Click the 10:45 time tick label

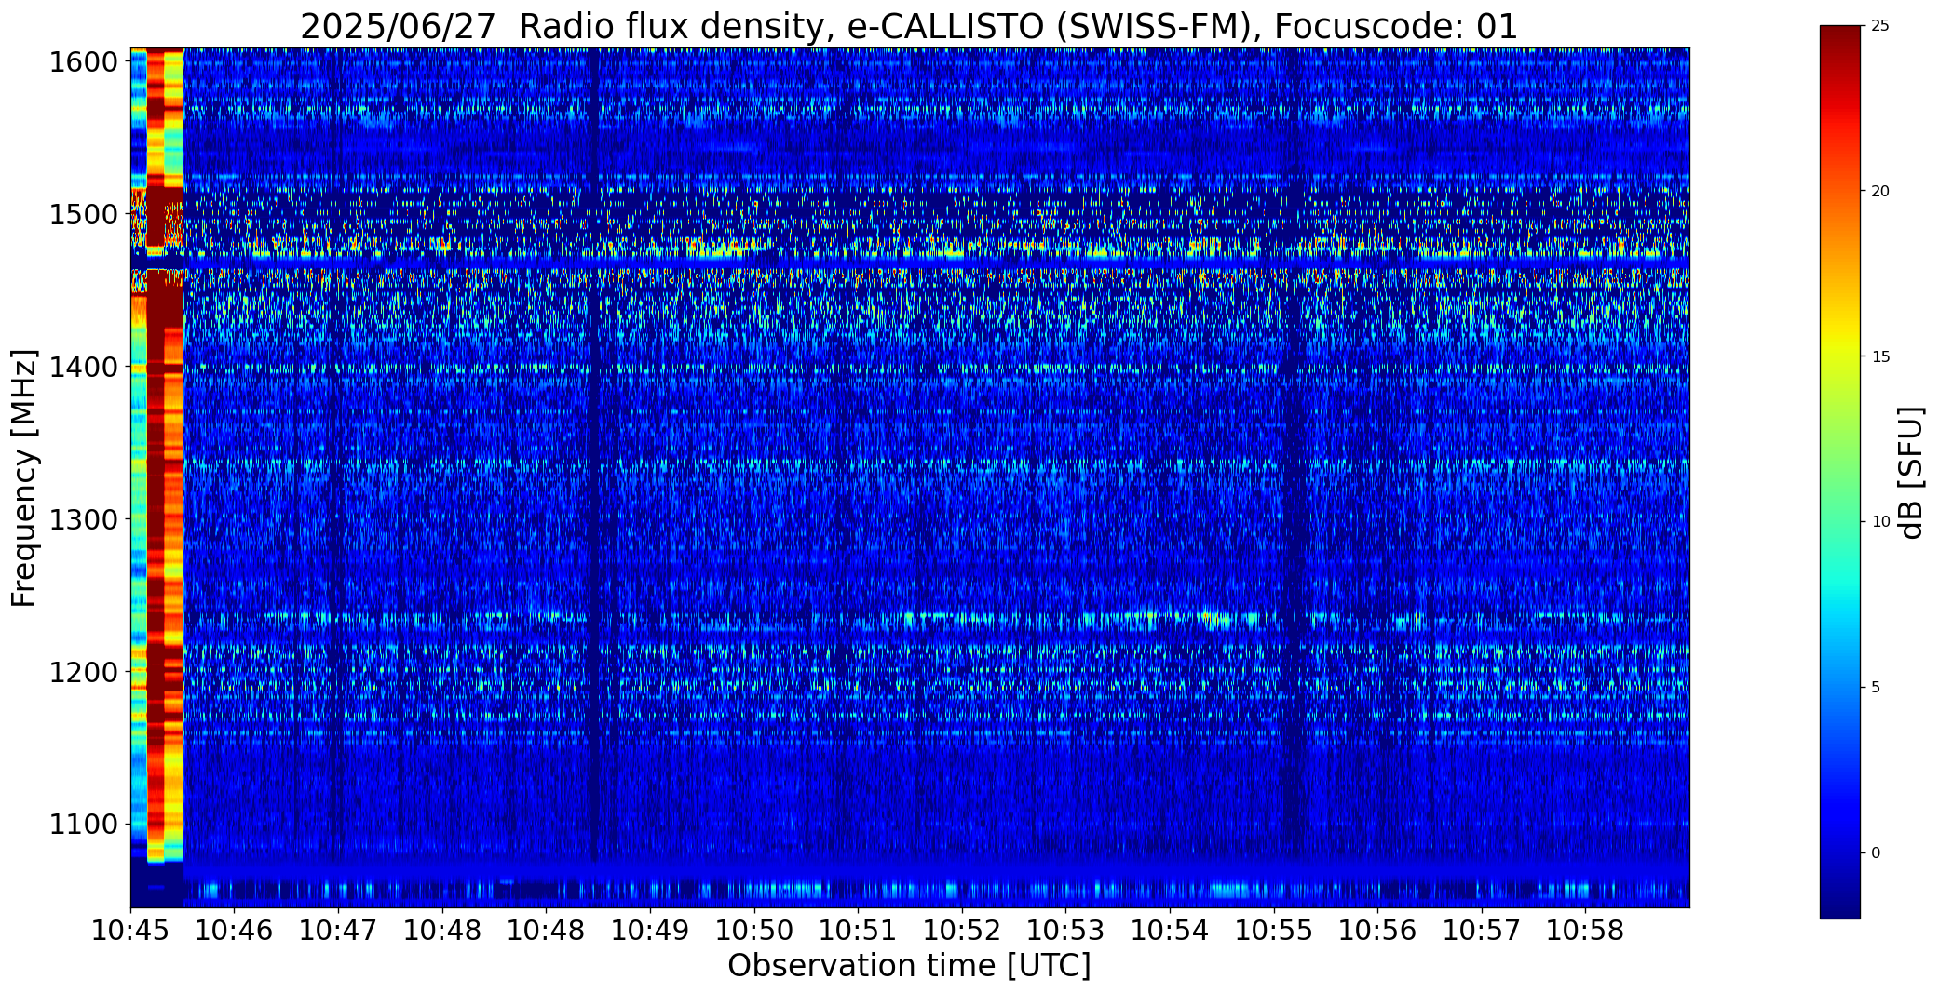(x=130, y=931)
